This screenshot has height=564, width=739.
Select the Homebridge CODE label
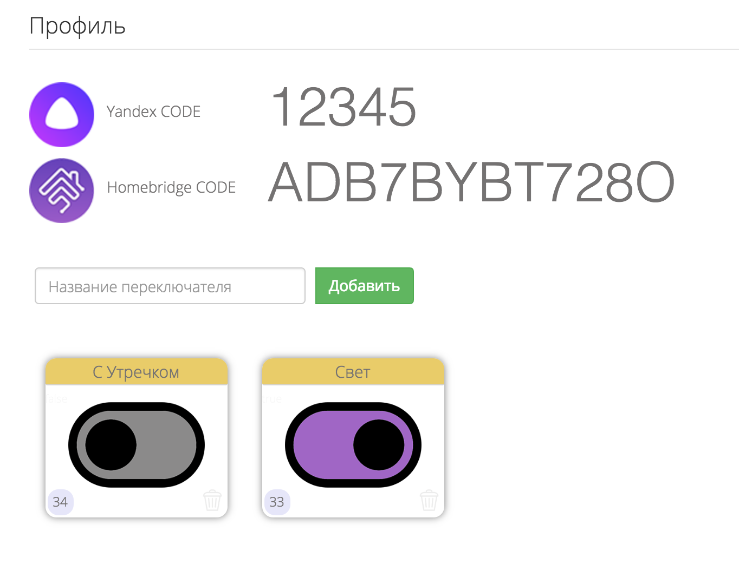coord(171,187)
